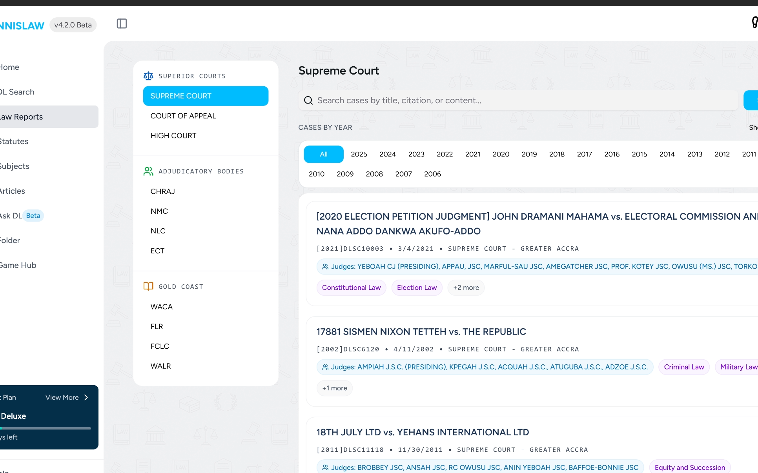Select the All years filter
This screenshot has height=473, width=758.
point(323,154)
